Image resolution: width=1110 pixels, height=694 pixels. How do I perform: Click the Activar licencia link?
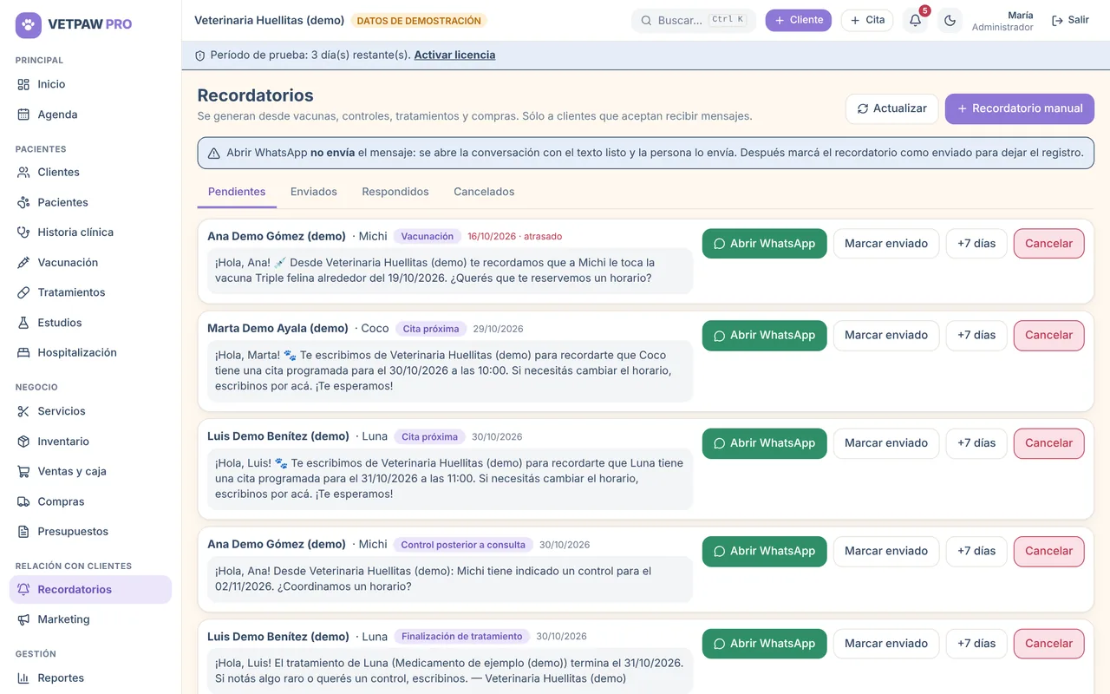(x=454, y=55)
